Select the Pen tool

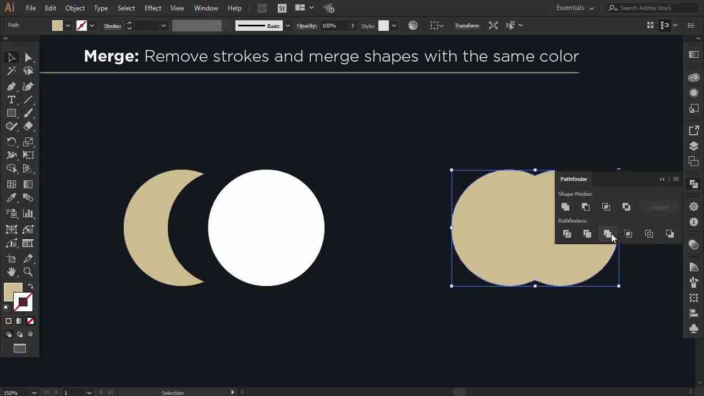click(x=12, y=86)
